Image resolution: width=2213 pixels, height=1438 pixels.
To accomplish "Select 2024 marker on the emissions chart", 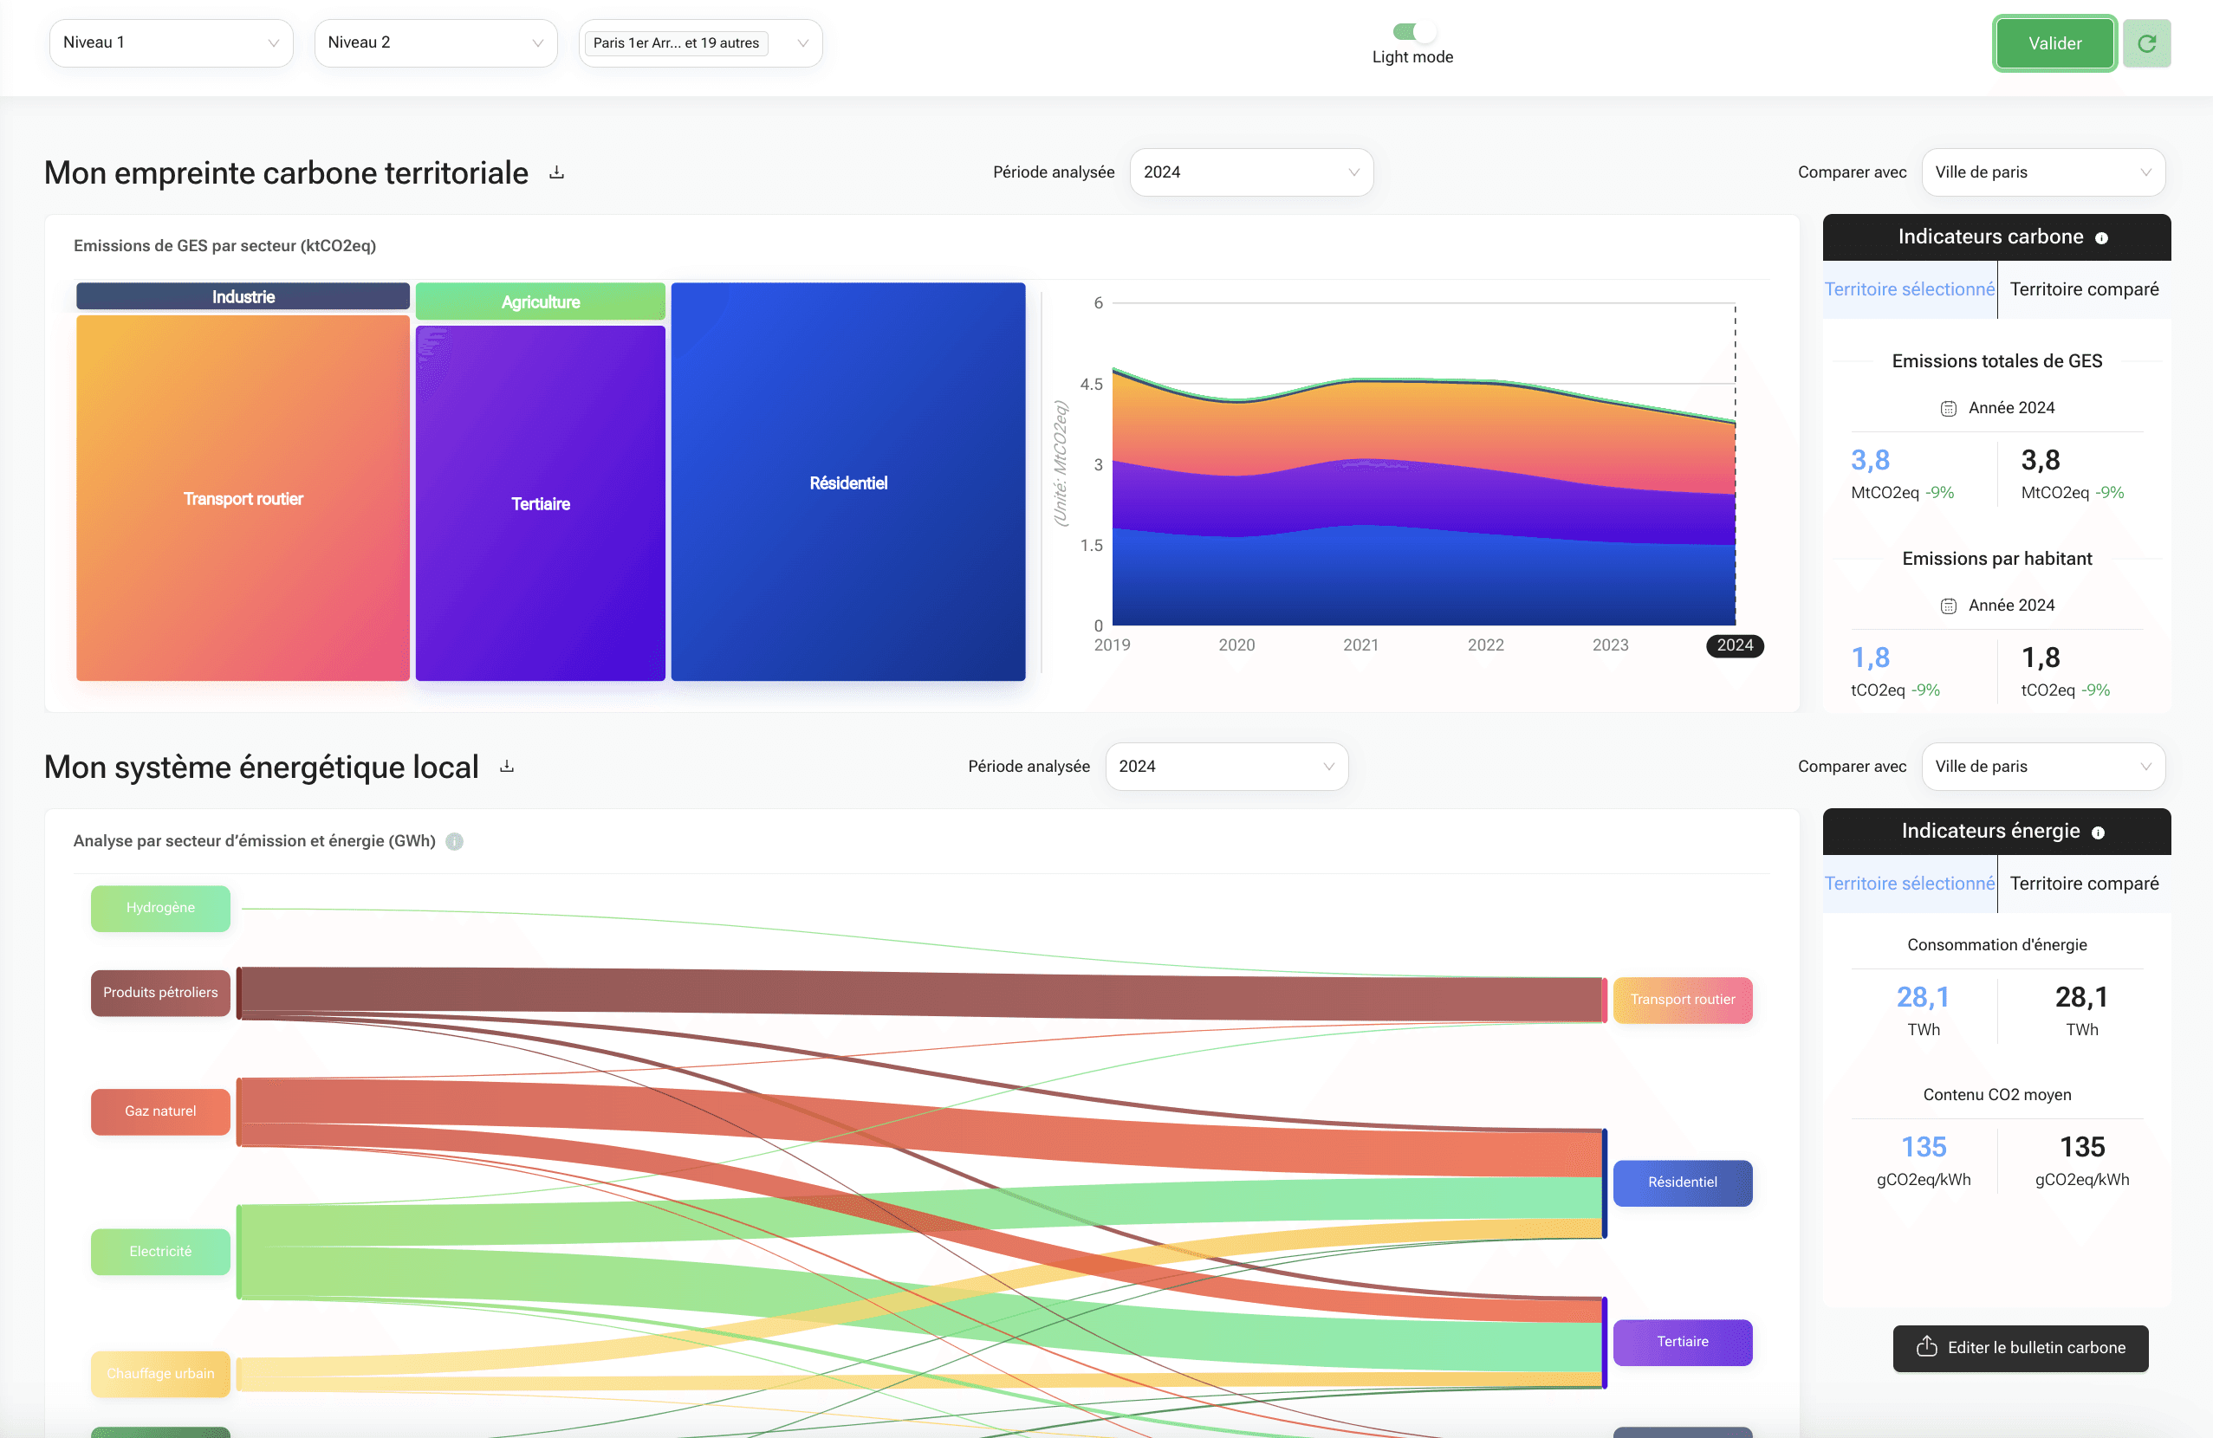I will click(1734, 645).
